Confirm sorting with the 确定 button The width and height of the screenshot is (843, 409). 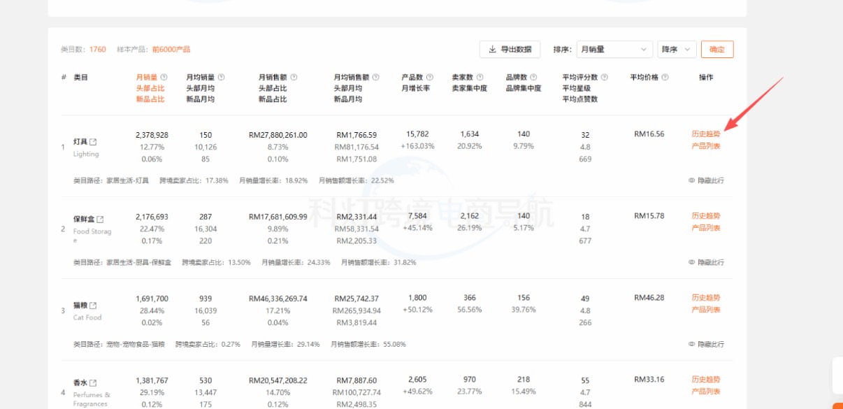click(x=716, y=50)
